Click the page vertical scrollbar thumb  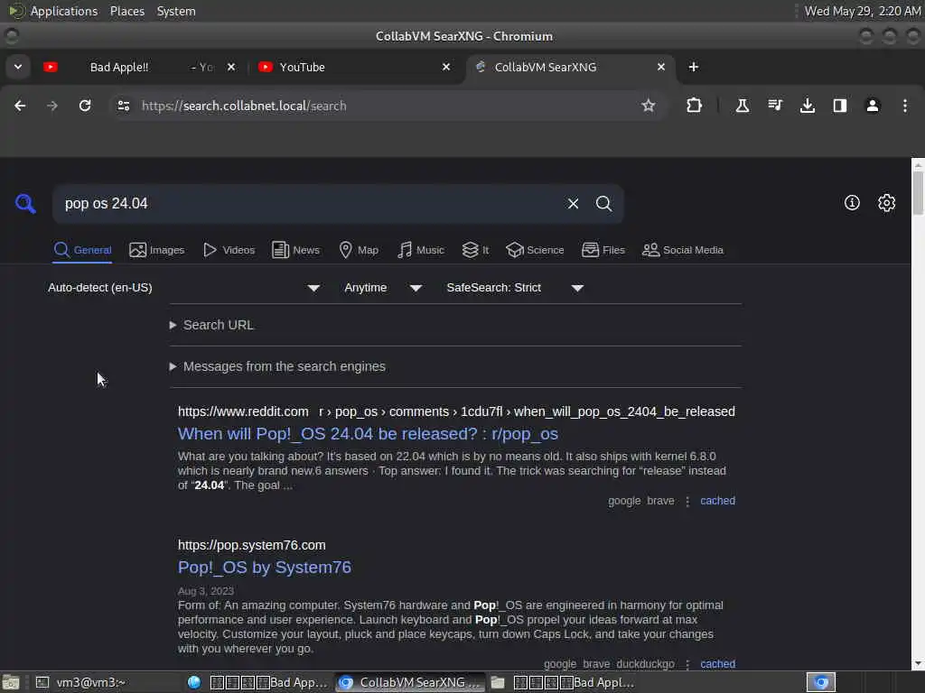[x=918, y=193]
